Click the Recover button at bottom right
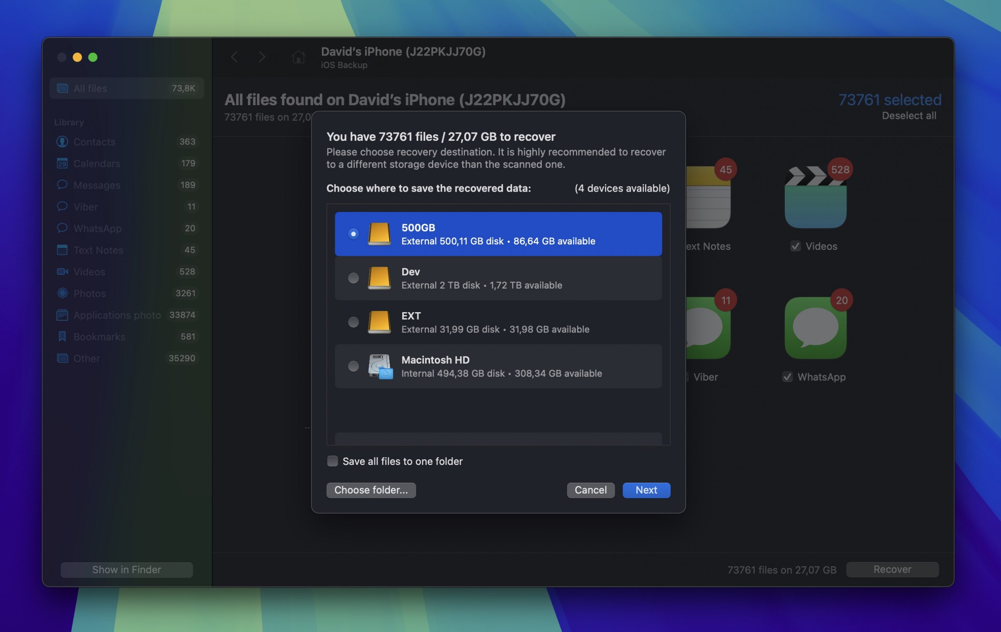This screenshot has width=1001, height=632. pyautogui.click(x=892, y=569)
